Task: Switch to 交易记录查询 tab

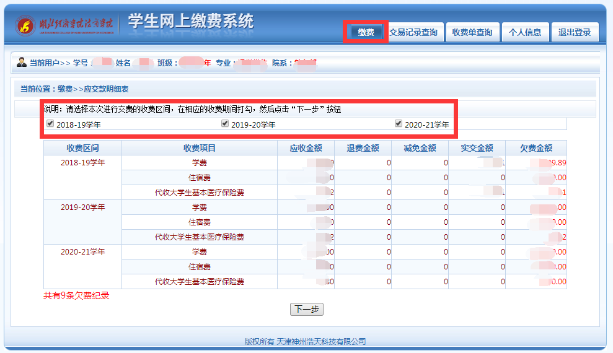Action: [x=413, y=32]
